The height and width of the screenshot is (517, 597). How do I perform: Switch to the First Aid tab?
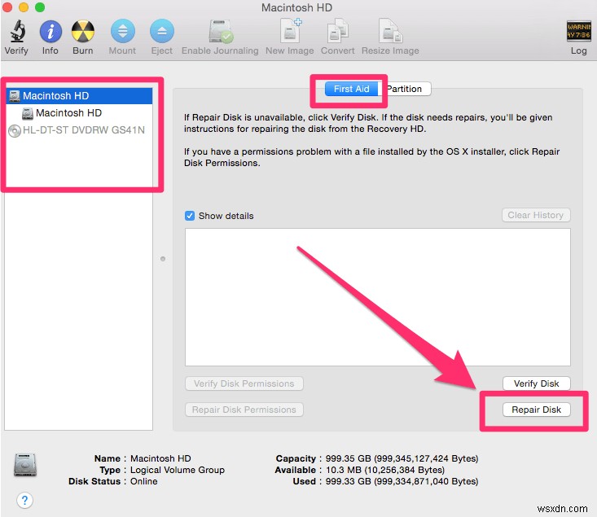(x=351, y=89)
